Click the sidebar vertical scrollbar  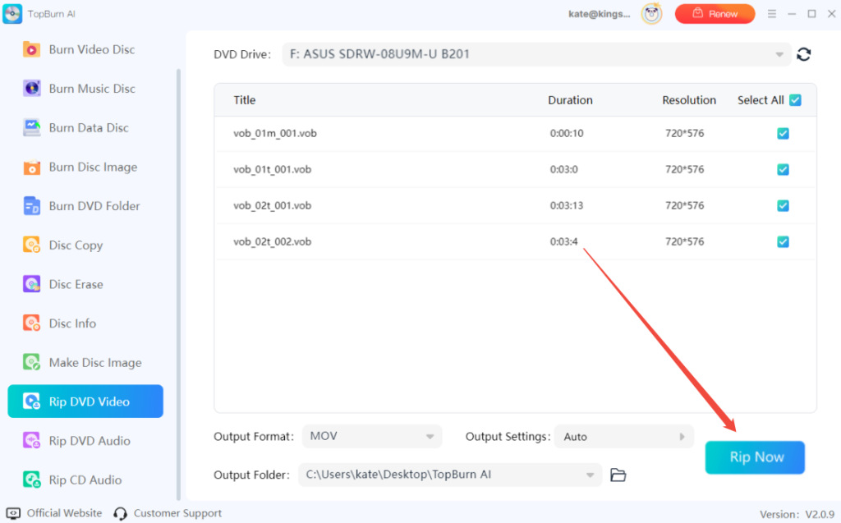tap(178, 279)
